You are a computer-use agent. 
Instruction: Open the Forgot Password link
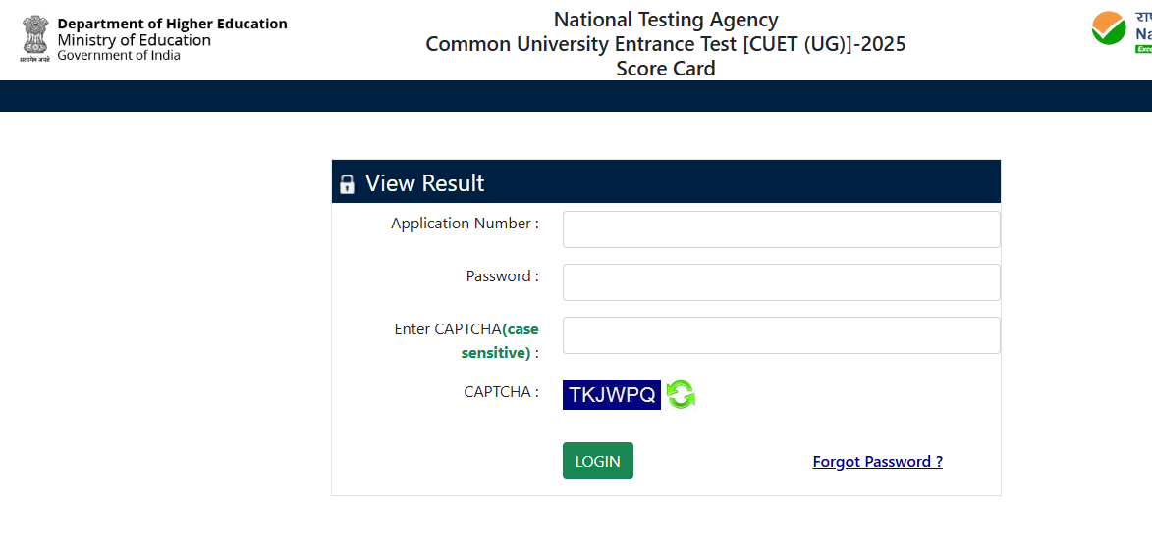point(877,462)
